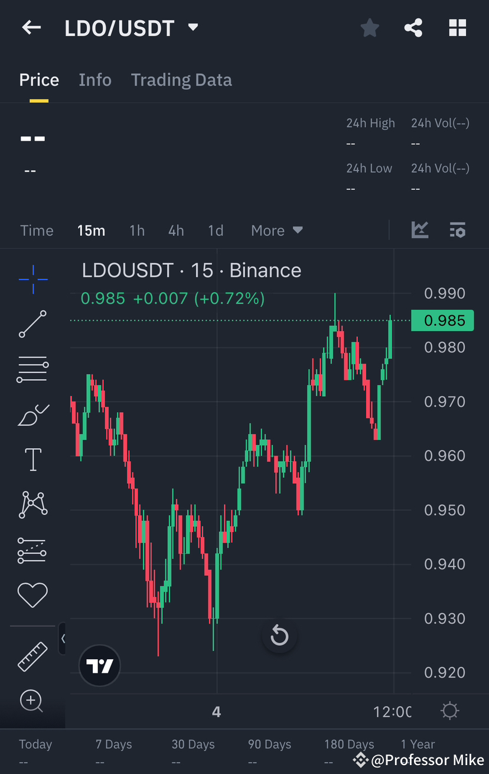This screenshot has width=489, height=774.
Task: Select the magnifier zoom tool
Action: click(32, 701)
